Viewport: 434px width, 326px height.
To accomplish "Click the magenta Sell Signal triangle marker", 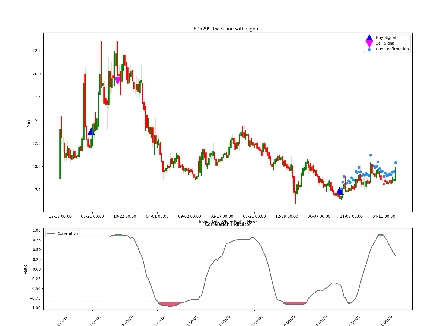I will click(117, 80).
